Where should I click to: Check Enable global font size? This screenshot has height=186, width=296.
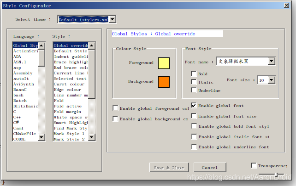point(194,116)
